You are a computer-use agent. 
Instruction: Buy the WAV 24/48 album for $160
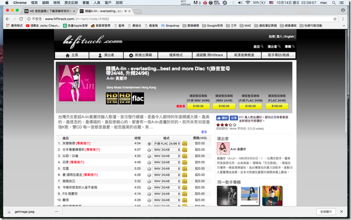coord(224,106)
